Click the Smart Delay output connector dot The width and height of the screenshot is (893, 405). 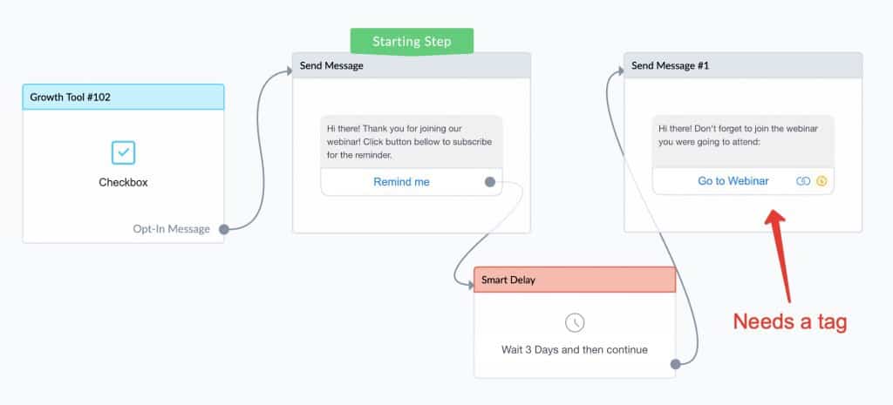coord(675,364)
